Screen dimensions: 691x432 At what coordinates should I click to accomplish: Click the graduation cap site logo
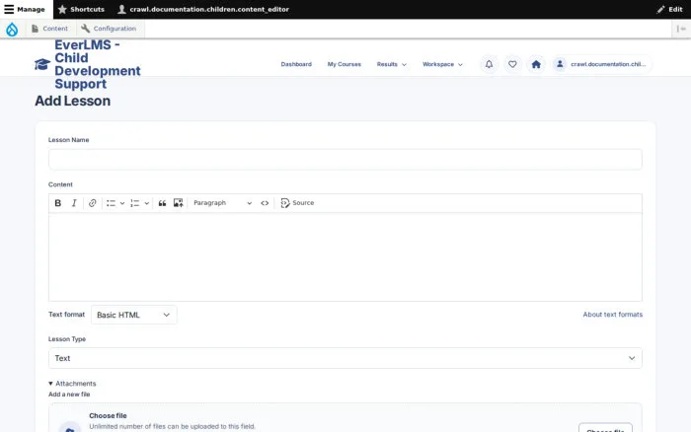point(42,64)
